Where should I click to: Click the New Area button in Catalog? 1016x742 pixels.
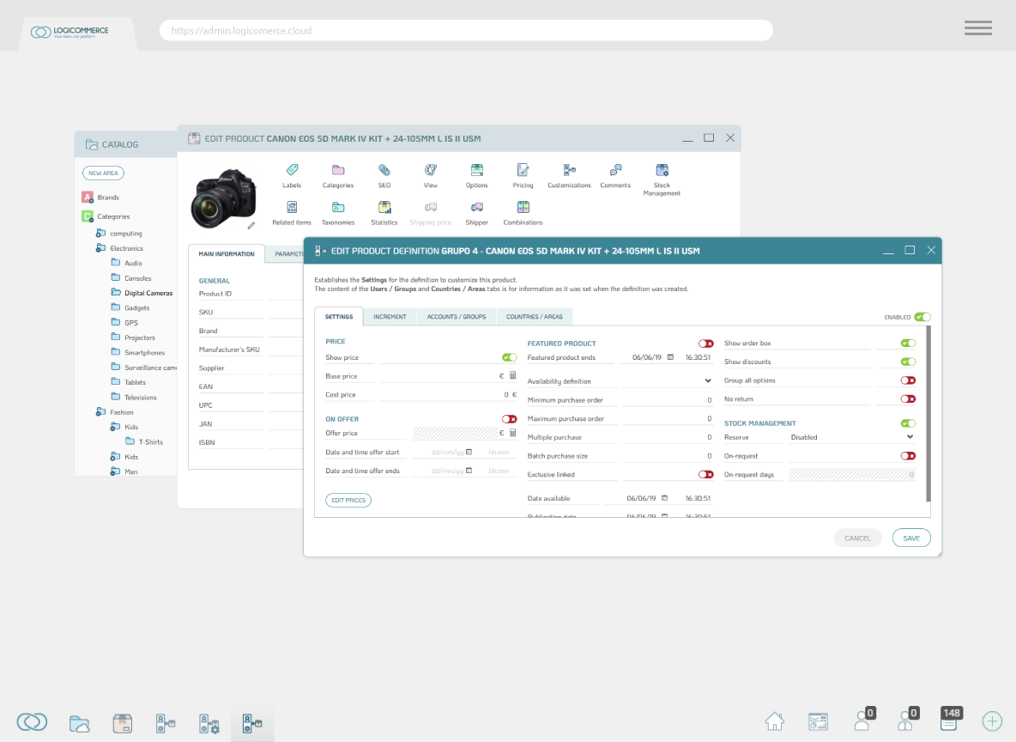103,173
